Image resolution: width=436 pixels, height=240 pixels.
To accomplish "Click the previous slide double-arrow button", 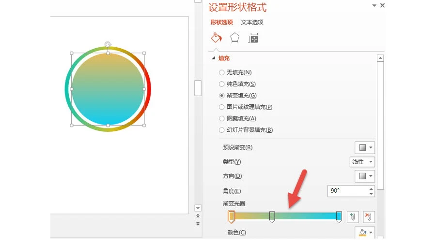I will tap(198, 215).
